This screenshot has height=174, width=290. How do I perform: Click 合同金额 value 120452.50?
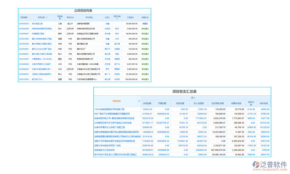[x=147, y=109]
